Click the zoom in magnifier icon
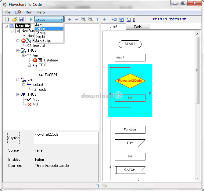 [83, 19]
